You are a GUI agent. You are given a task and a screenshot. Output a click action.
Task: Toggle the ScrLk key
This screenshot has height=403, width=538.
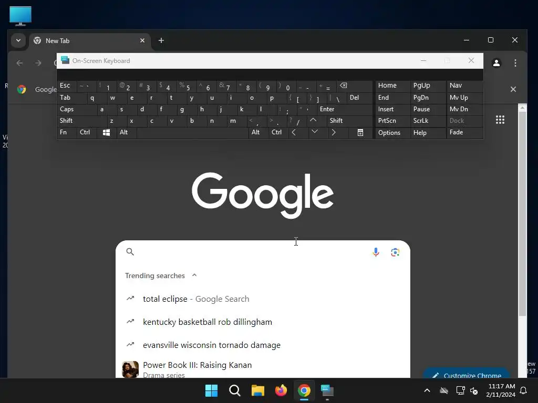(x=428, y=121)
